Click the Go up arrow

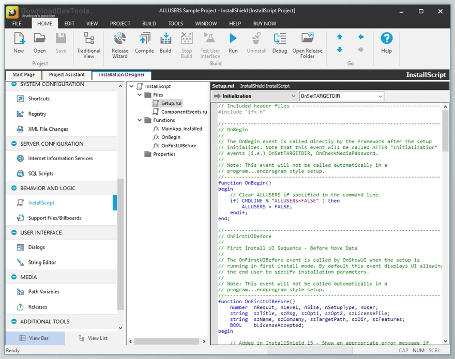[340, 37]
